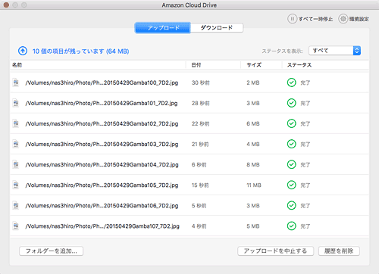This screenshot has width=379, height=274.
Task: Click the preferences gear icon
Action: (343, 19)
